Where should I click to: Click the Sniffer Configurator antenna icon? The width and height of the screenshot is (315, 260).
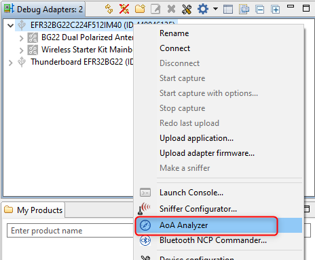click(x=144, y=209)
